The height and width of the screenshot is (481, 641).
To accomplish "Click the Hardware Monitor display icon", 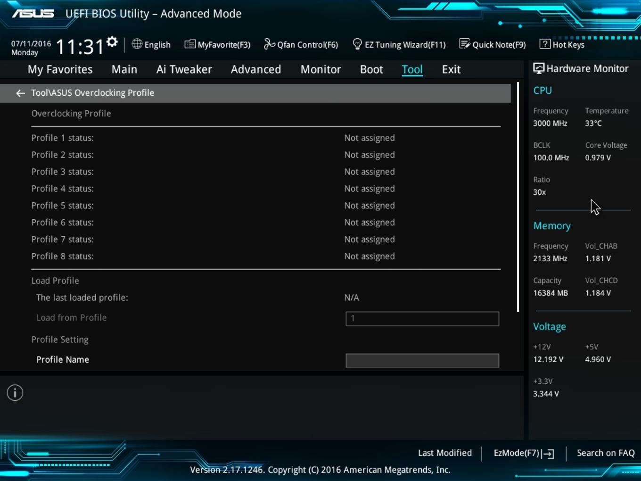I will pos(539,69).
